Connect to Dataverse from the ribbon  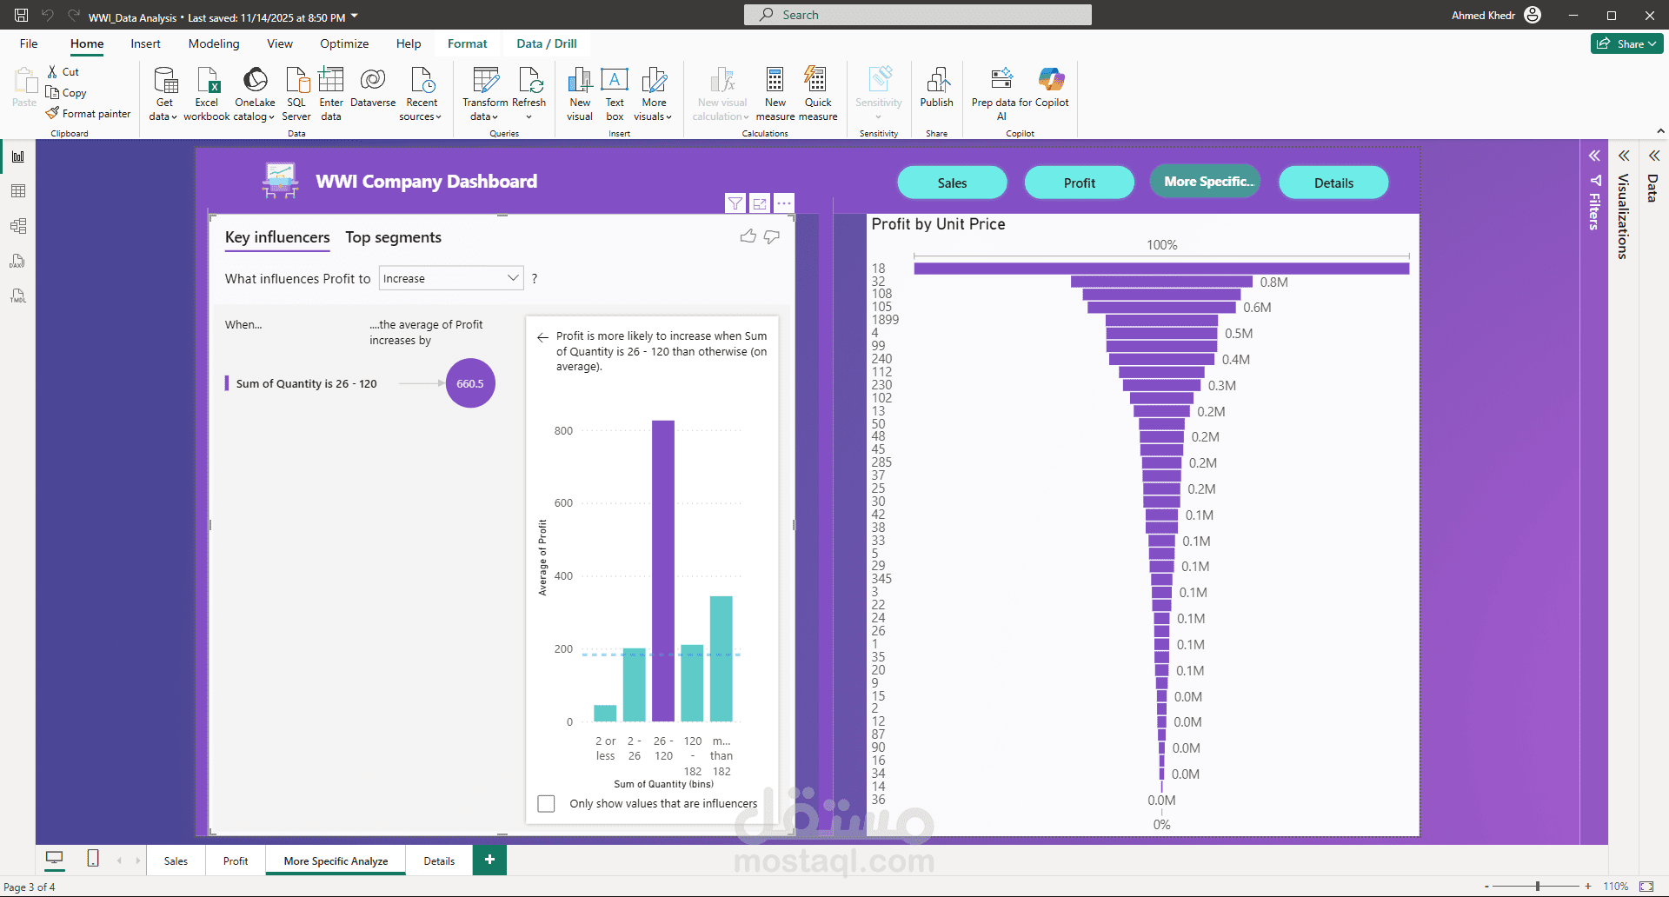(x=373, y=88)
